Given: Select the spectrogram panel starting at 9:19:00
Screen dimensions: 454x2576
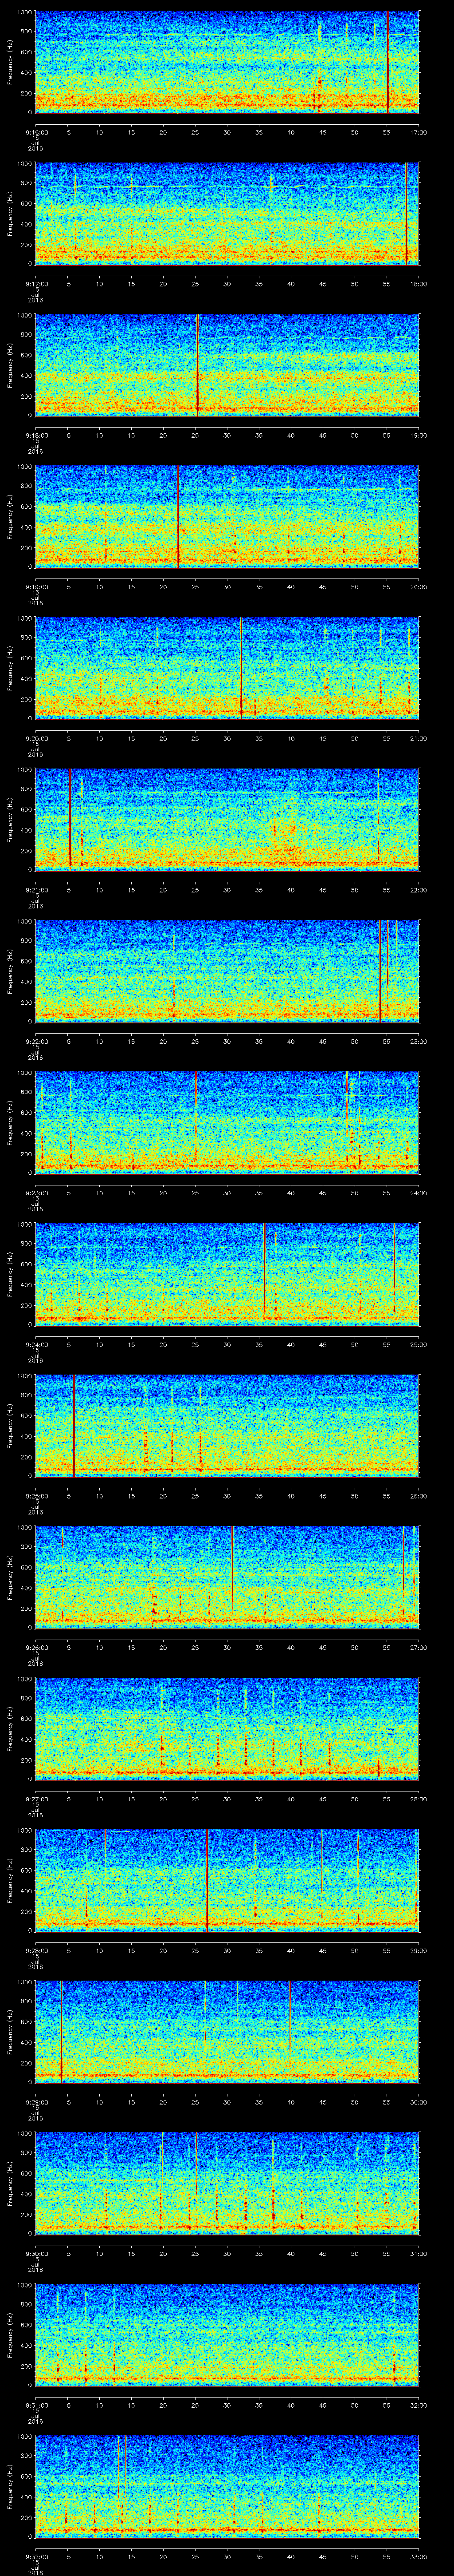Looking at the screenshot, I should click(227, 516).
